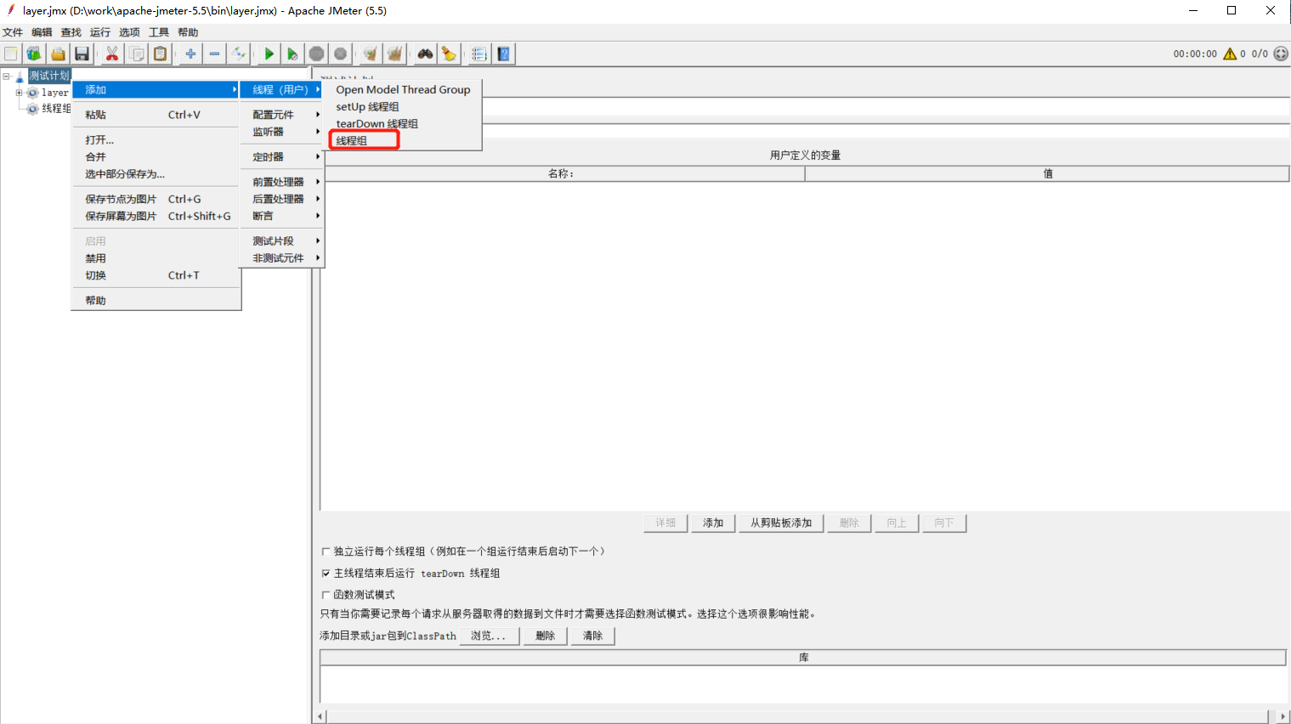1291x724 pixels.
Task: Click the Toggle enable/disable toolbar icon
Action: click(x=238, y=54)
